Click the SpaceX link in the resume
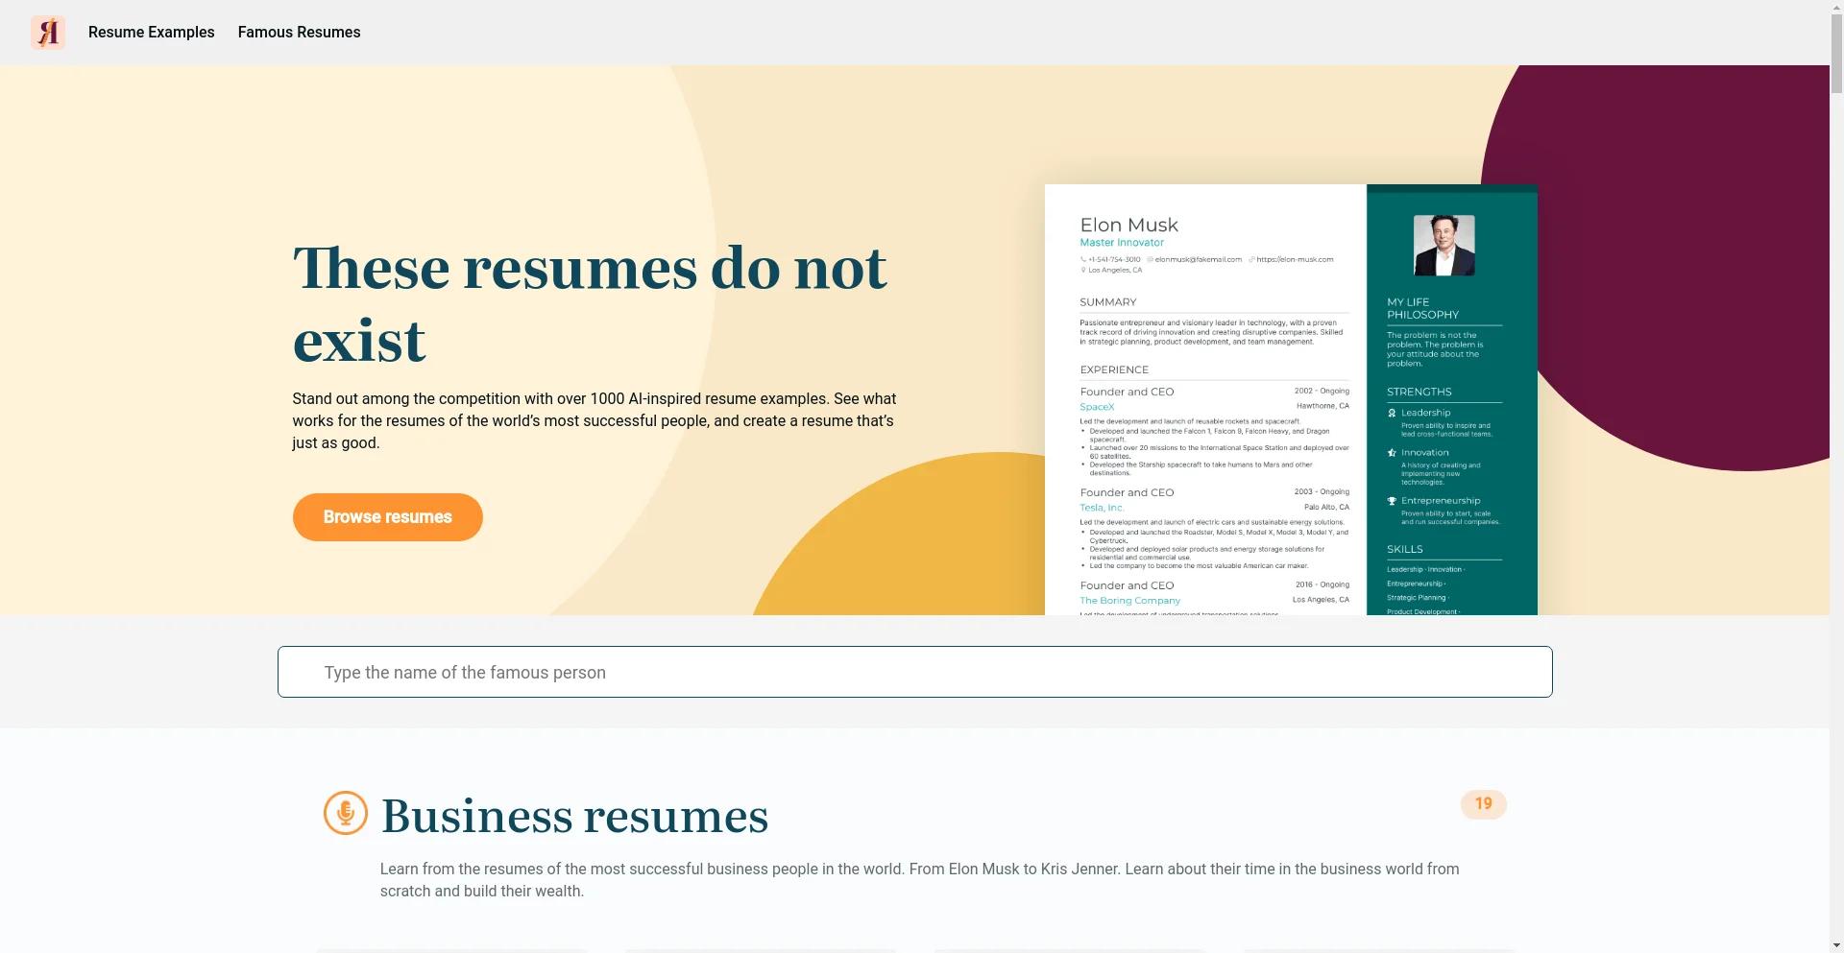The image size is (1844, 953). (1097, 407)
